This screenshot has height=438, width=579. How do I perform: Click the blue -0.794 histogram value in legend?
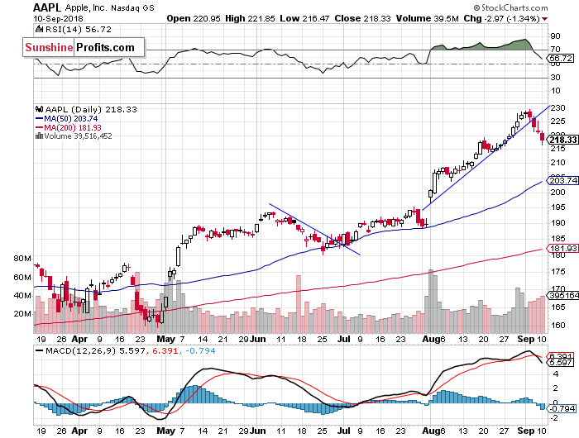tap(200, 350)
